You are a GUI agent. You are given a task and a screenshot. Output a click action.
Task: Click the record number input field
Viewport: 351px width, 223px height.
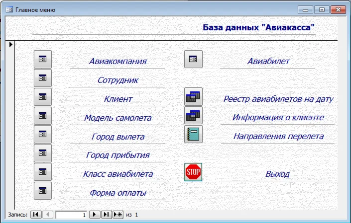(x=71, y=215)
